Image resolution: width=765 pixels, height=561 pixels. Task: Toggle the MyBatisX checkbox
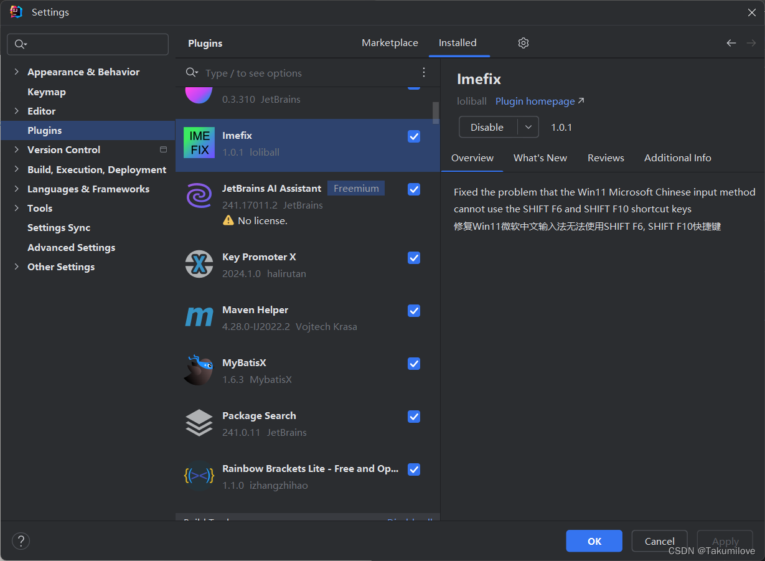coord(414,364)
